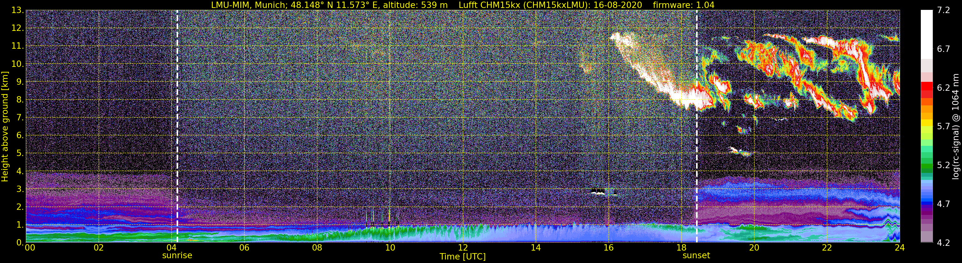Click the height axis tick label '5'

(x=19, y=153)
